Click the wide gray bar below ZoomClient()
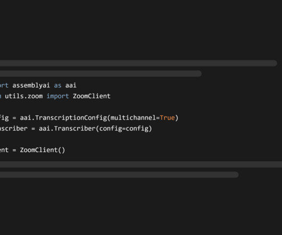This screenshot has height=235, width=282. coord(141,164)
